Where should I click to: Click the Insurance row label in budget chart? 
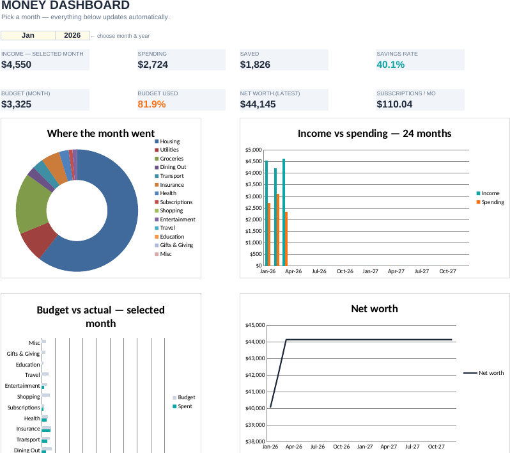(28, 429)
